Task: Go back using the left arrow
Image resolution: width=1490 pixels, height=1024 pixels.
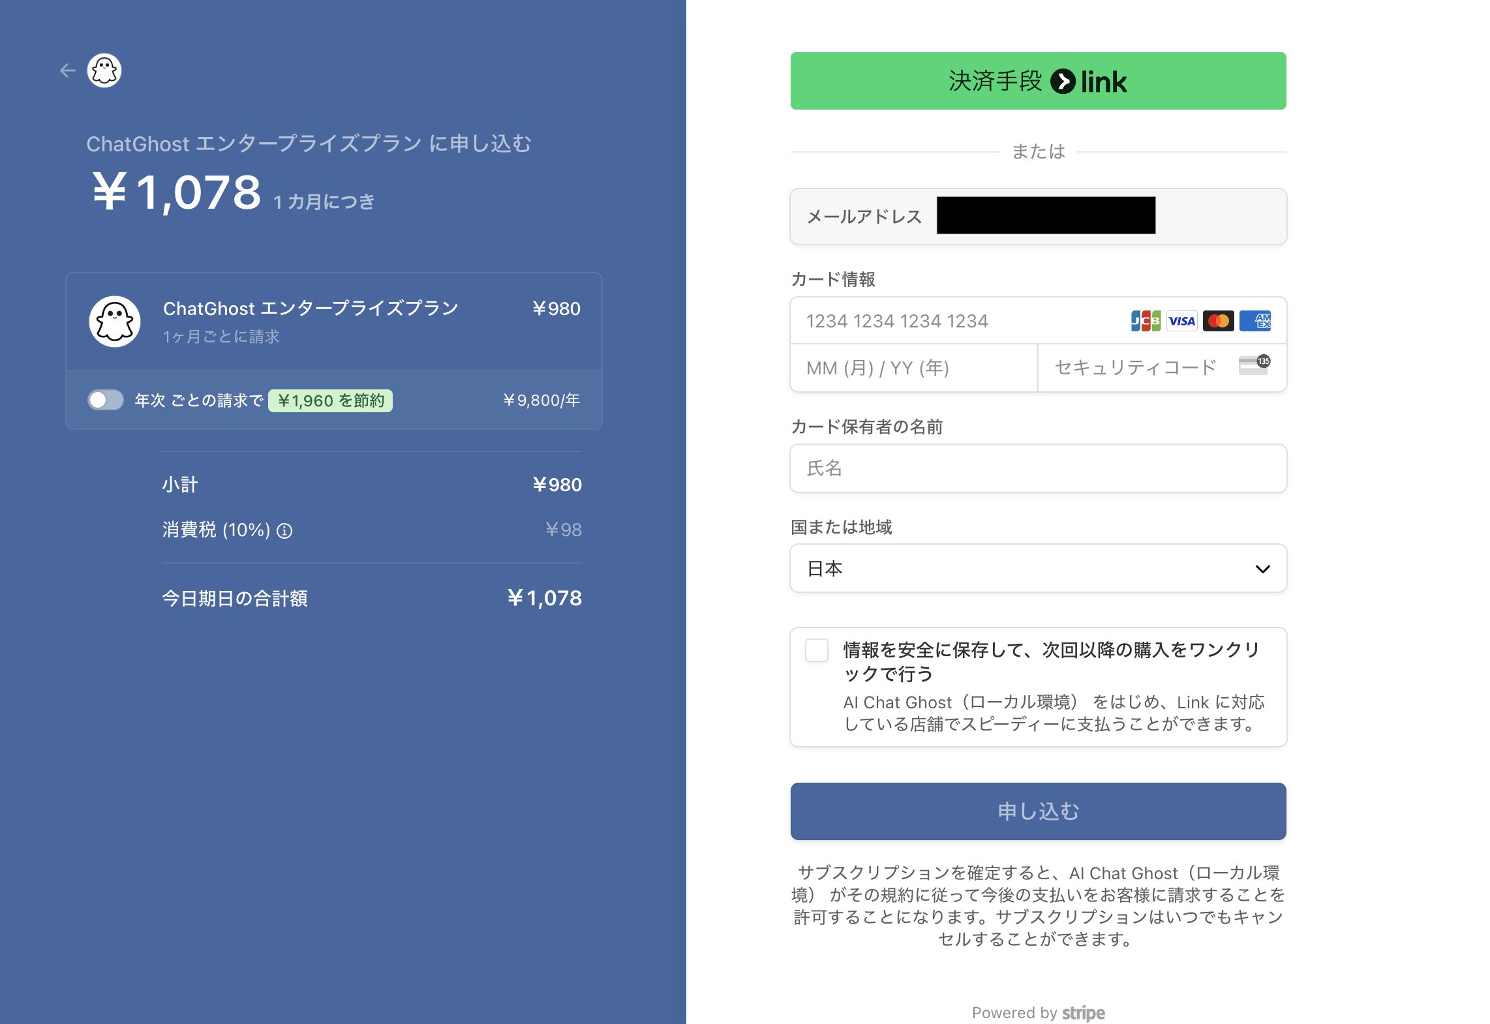Action: (x=67, y=70)
